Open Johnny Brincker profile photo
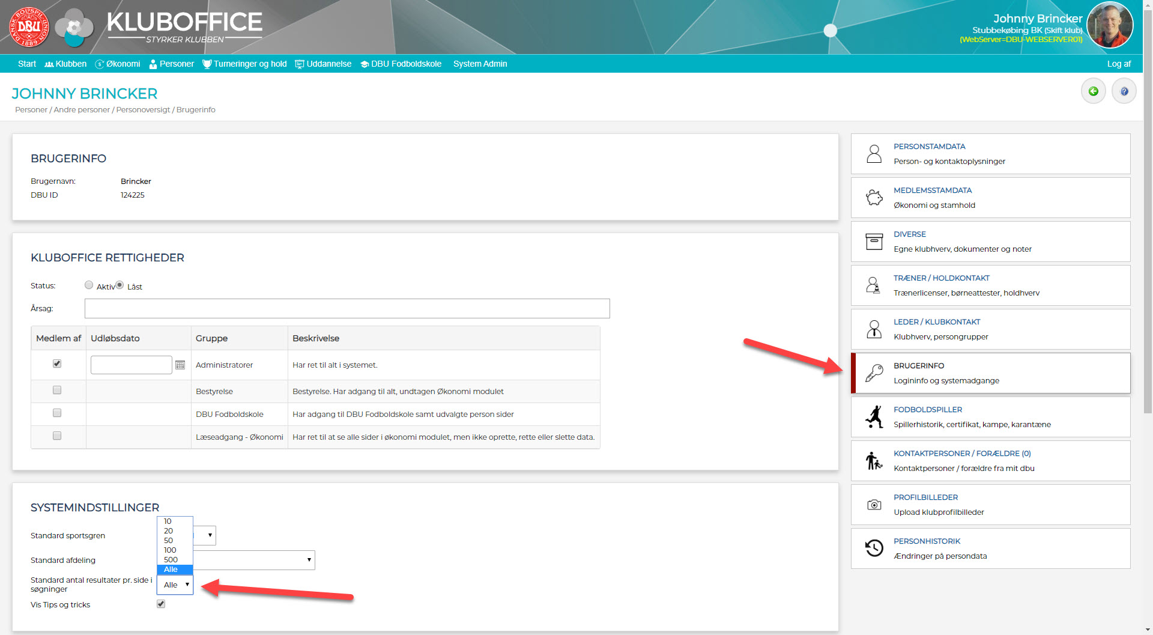This screenshot has height=635, width=1153. tap(1110, 26)
